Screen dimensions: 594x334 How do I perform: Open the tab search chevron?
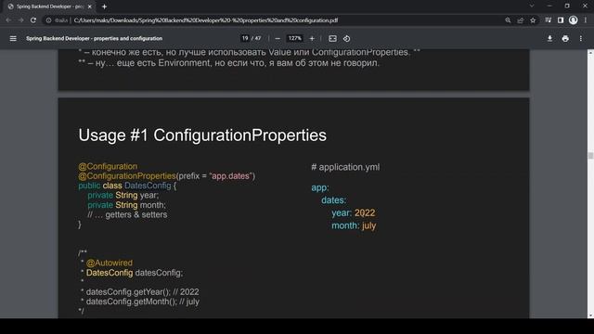532,6
